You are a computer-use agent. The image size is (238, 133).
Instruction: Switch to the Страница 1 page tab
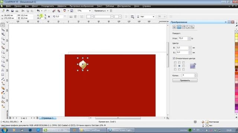pos(48,118)
